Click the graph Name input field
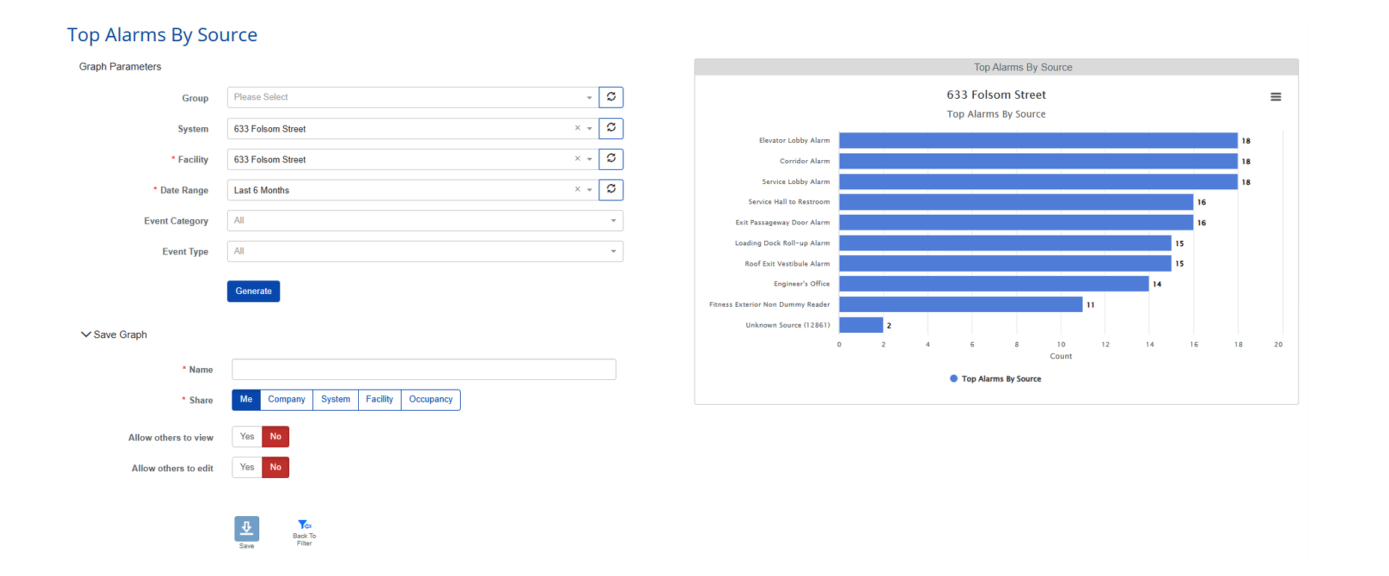1389x576 pixels. (423, 370)
